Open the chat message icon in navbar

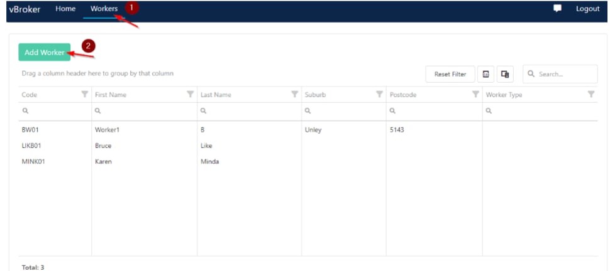pos(557,9)
